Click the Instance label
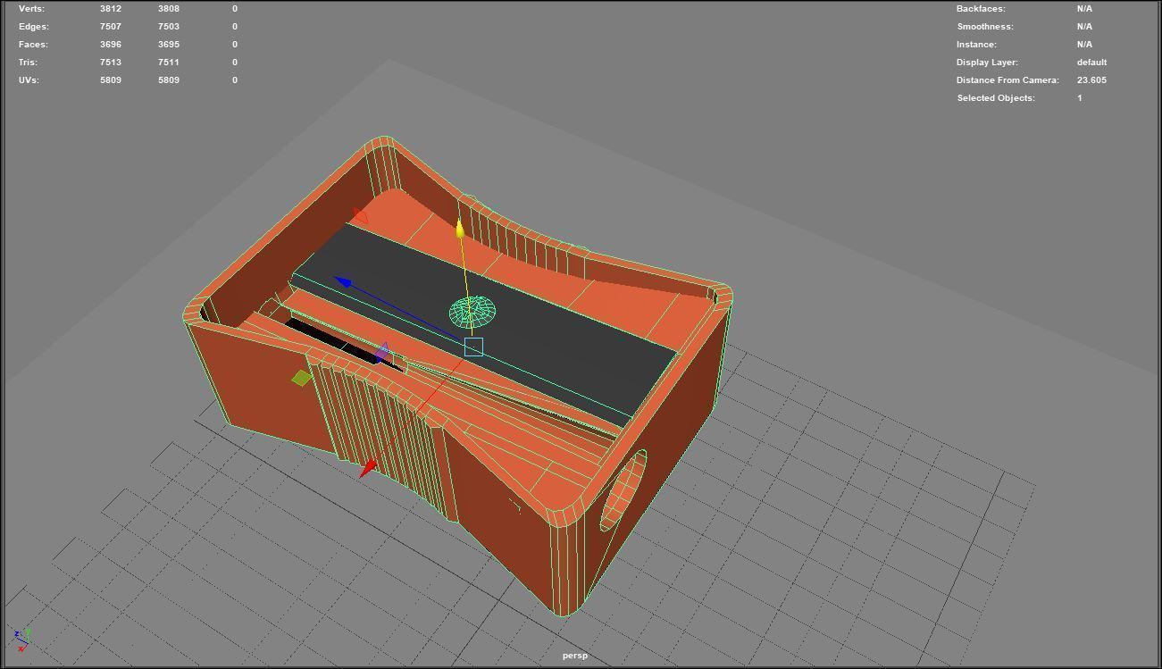1162x669 pixels. [x=976, y=44]
